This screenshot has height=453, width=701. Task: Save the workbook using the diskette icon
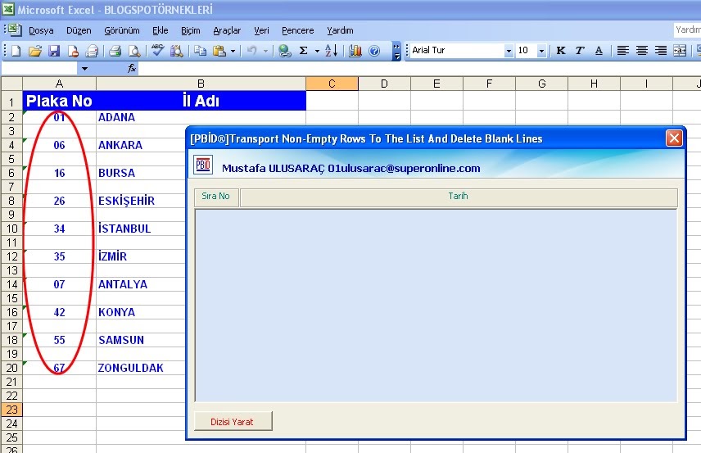pos(54,51)
